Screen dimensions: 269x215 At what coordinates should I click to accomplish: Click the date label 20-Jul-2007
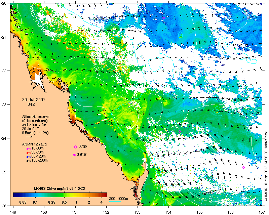click(x=34, y=100)
